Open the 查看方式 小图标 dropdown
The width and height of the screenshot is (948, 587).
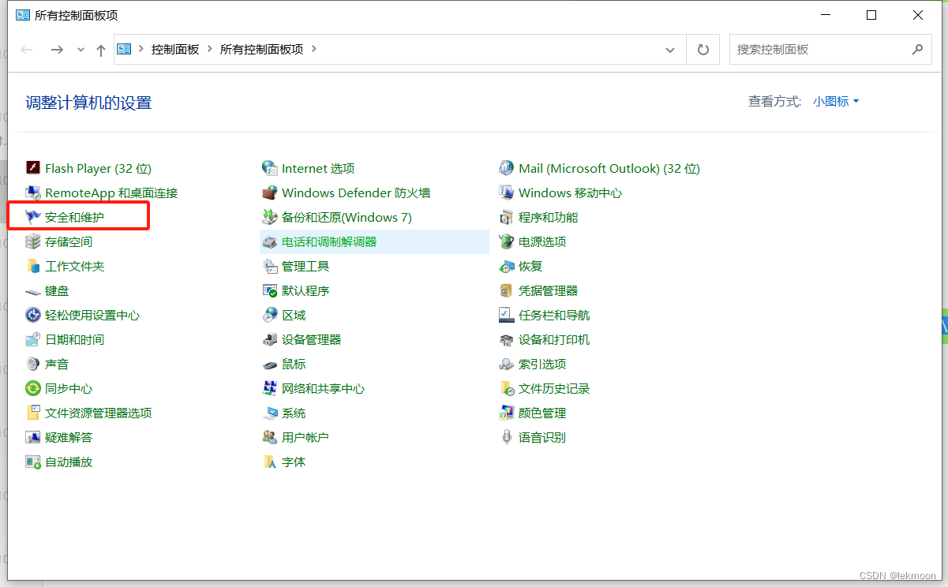(836, 101)
